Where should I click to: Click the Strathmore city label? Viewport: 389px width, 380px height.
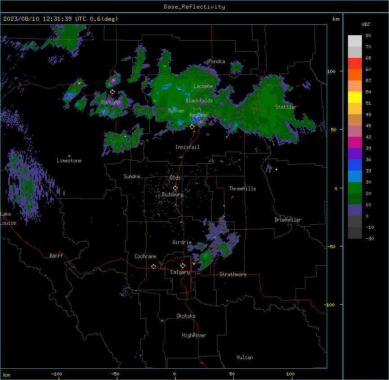(233, 274)
